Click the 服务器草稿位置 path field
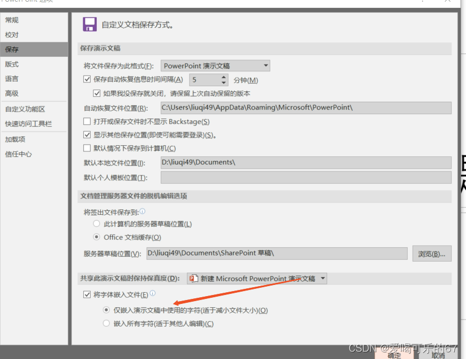This screenshot has height=359, width=466. point(277,253)
